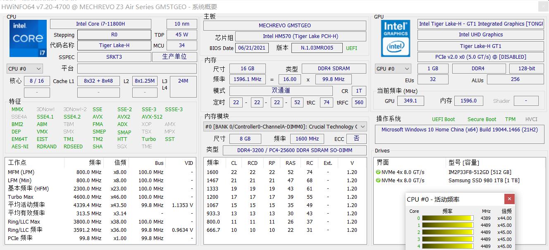Viewport: 549px width, 250px height.
Task: Click green check icon for IM2P33F8-512GD drive
Action: tap(378, 172)
